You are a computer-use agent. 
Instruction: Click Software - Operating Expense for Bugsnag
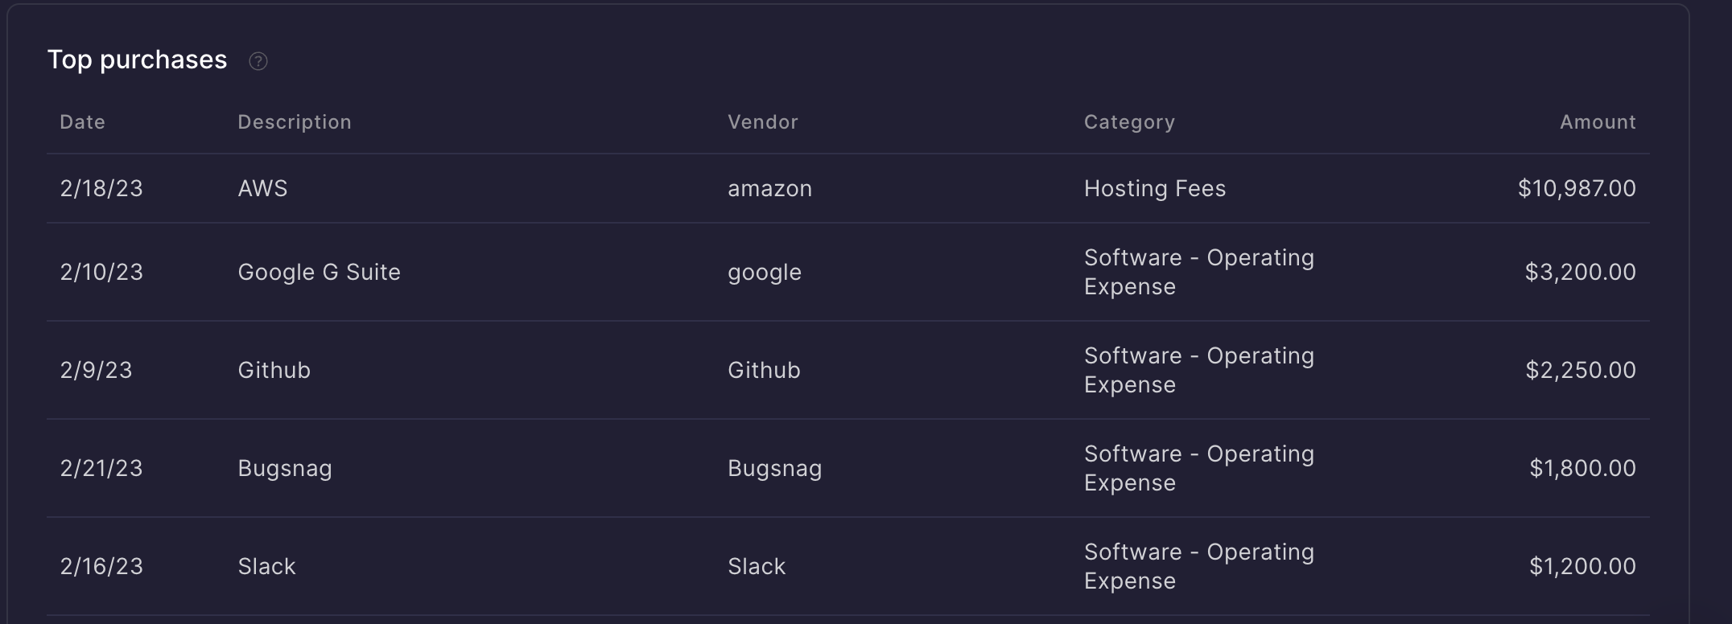tap(1198, 469)
